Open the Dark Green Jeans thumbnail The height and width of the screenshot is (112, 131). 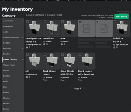pyautogui.click(x=52, y=61)
